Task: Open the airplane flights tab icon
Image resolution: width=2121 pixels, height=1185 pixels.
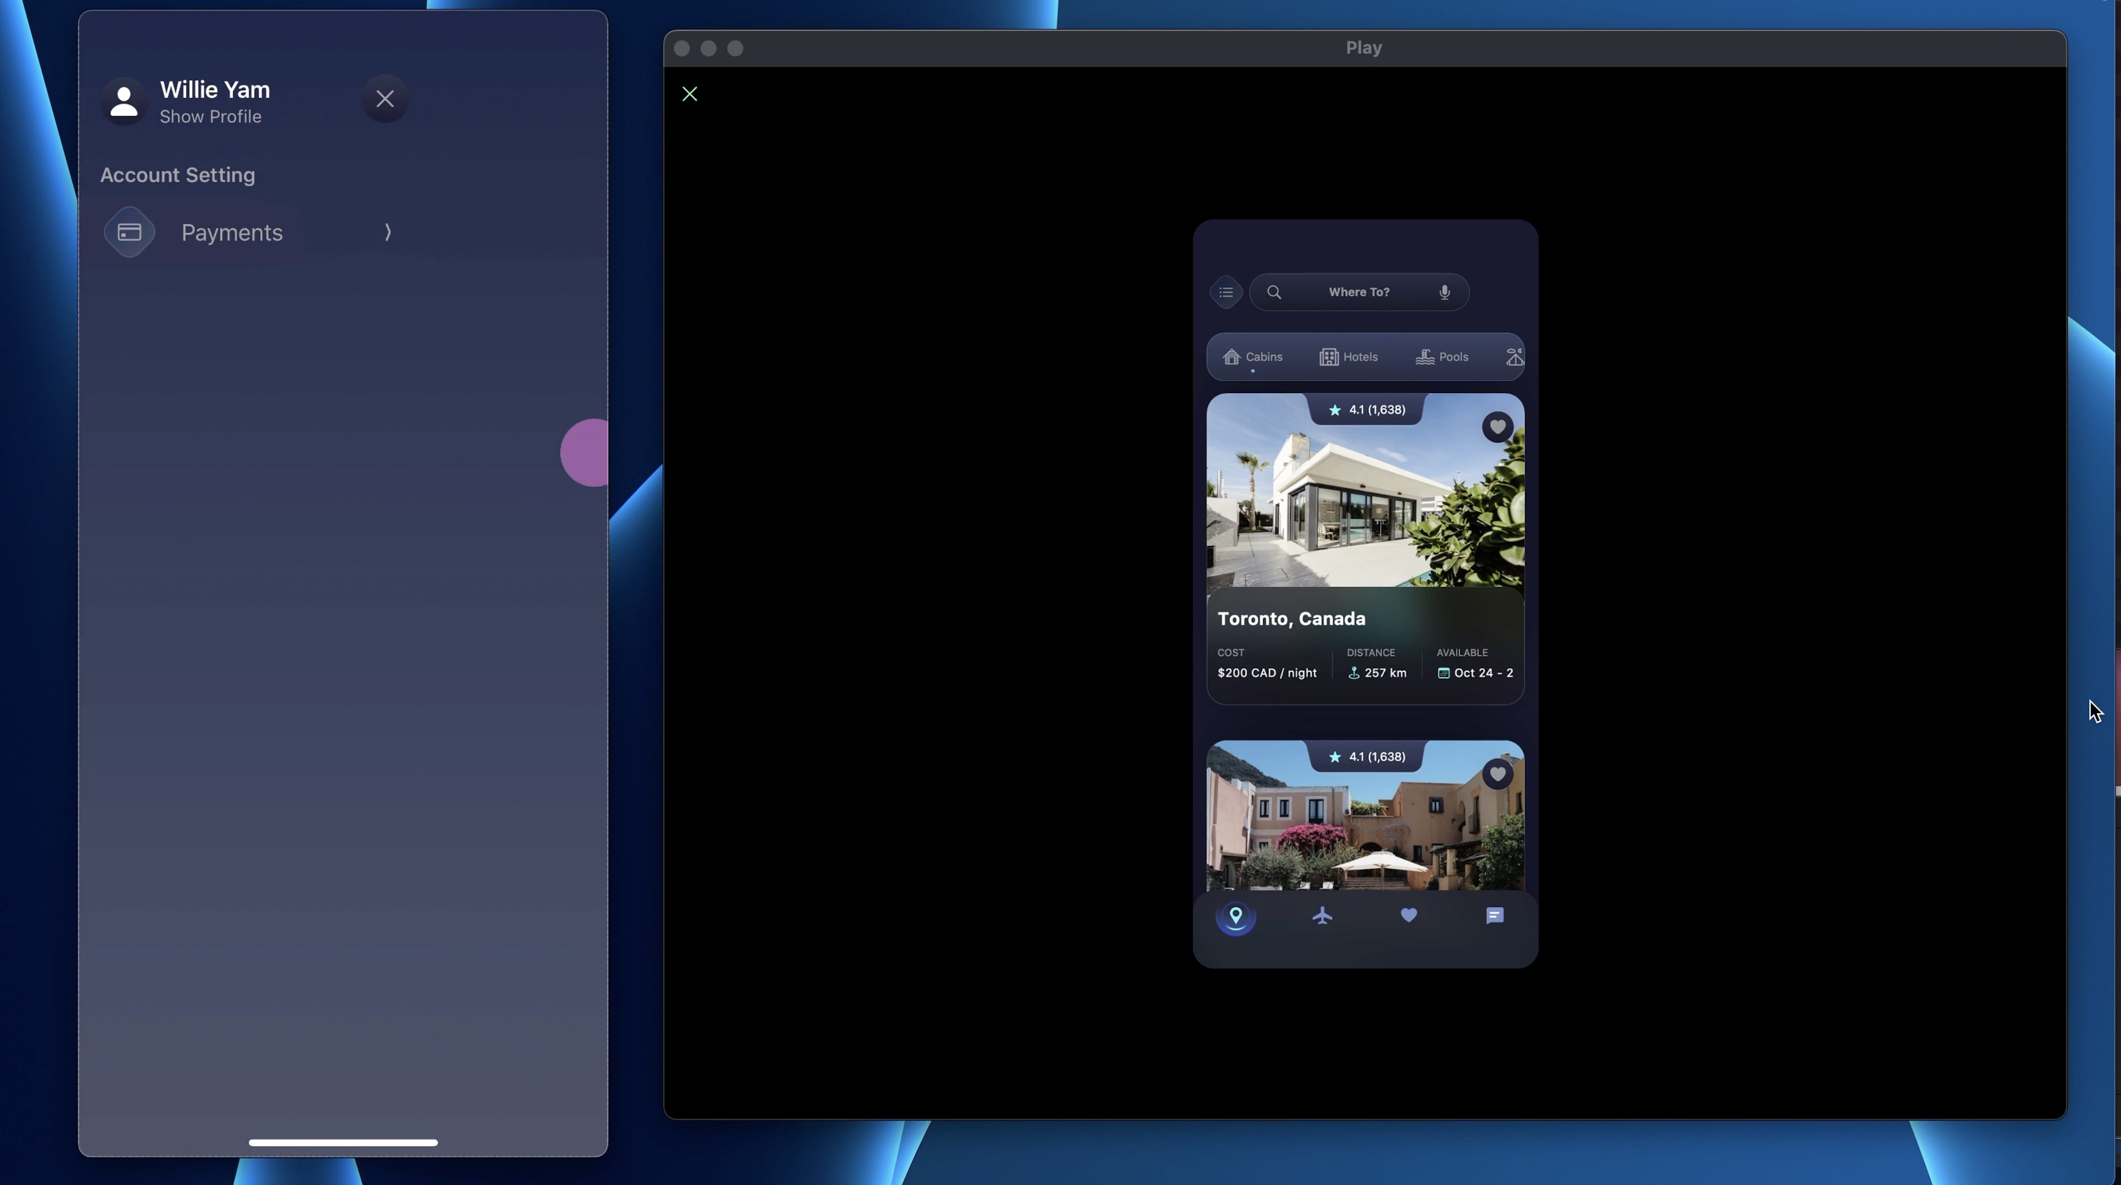Action: (1322, 915)
